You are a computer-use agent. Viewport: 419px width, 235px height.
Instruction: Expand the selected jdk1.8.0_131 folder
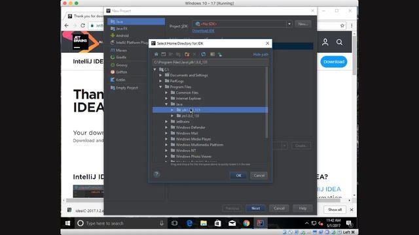pyautogui.click(x=172, y=110)
